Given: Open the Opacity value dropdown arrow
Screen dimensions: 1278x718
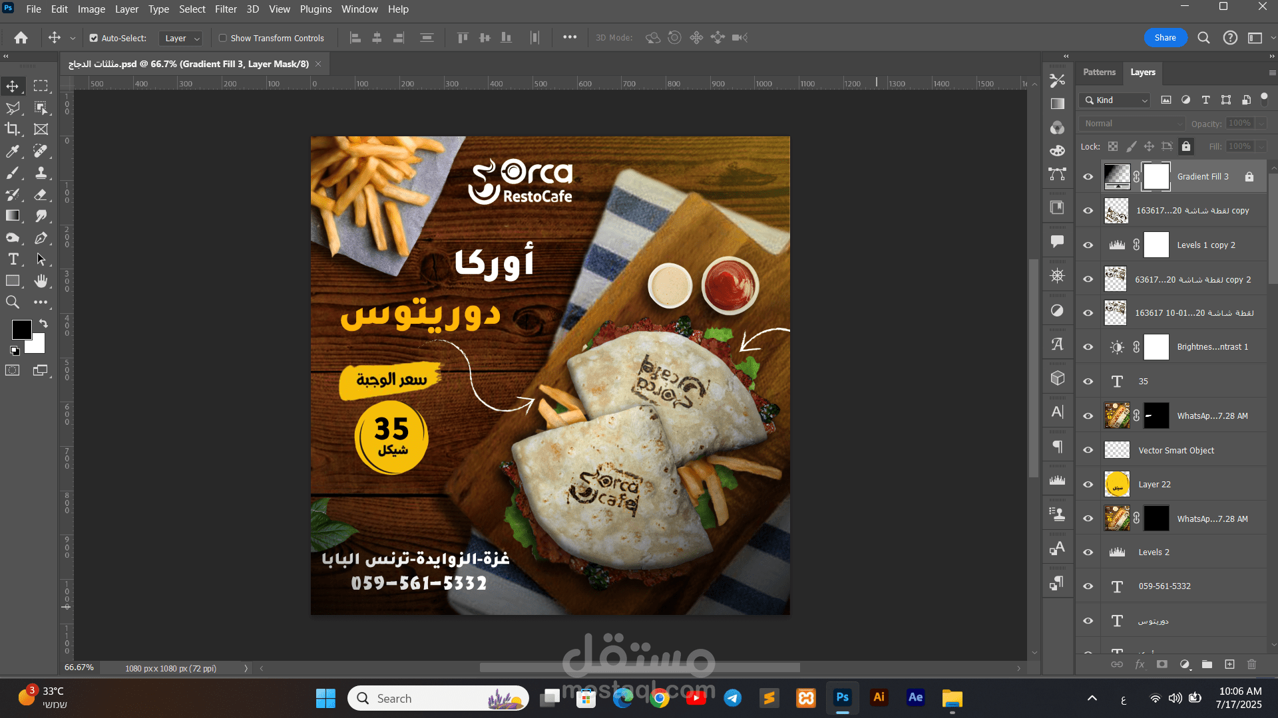Looking at the screenshot, I should 1261,124.
